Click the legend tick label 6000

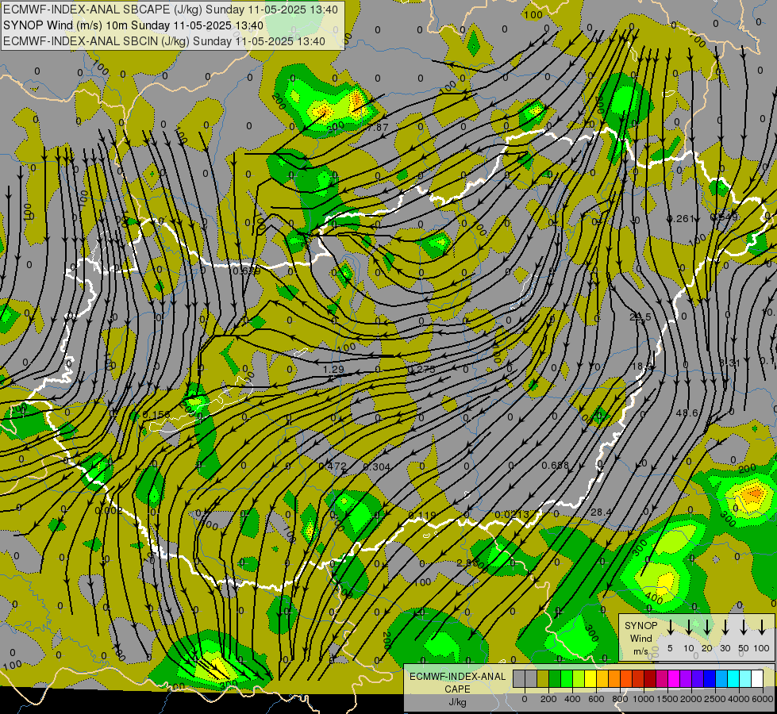coord(763,699)
